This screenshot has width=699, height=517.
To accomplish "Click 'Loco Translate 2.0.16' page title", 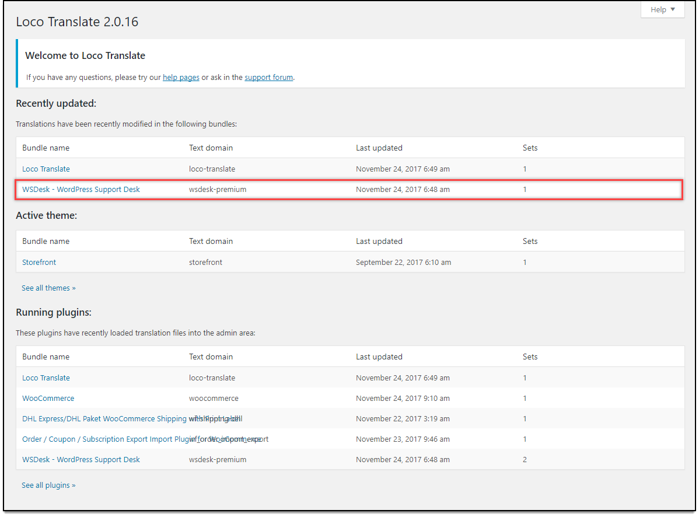I will [x=77, y=22].
